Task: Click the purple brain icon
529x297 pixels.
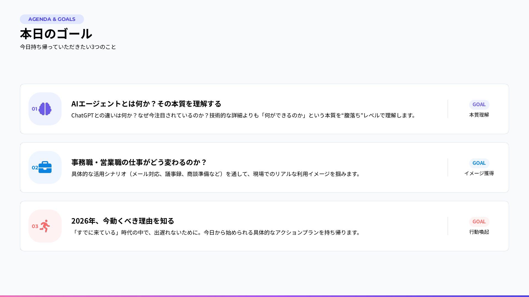Action: [x=45, y=109]
